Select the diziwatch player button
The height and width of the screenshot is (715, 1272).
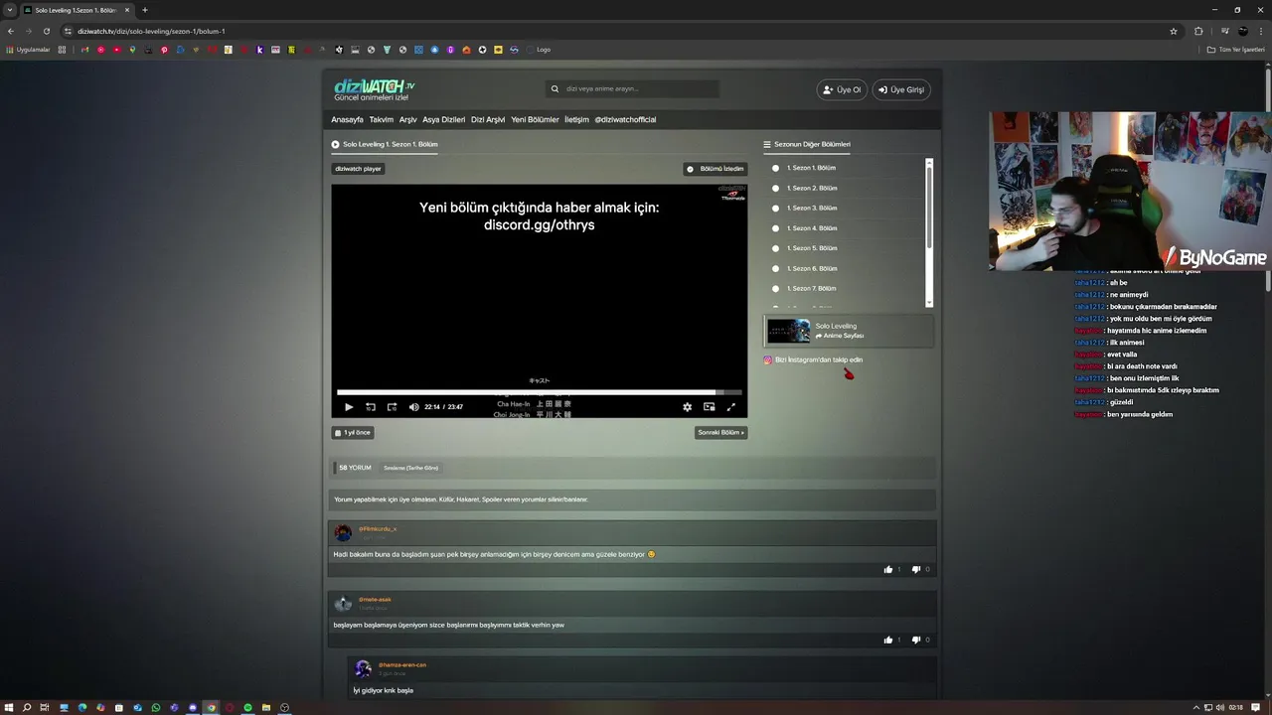click(x=358, y=169)
